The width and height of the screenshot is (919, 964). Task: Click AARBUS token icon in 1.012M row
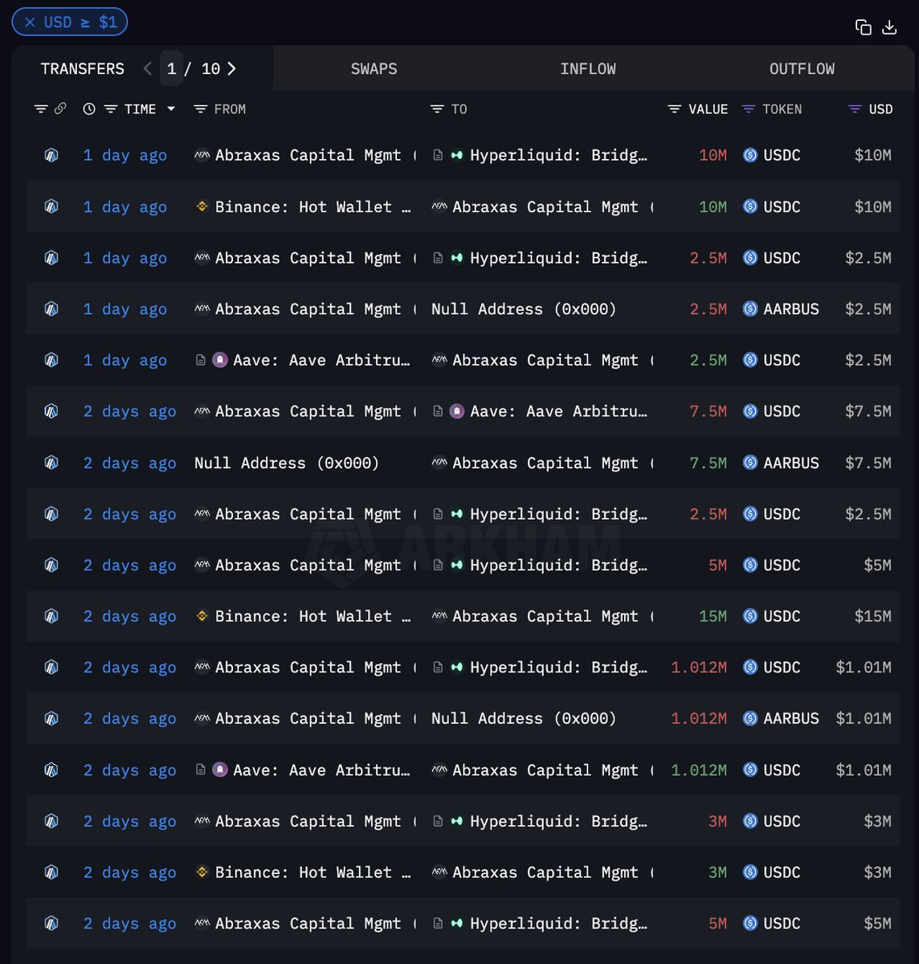[750, 718]
